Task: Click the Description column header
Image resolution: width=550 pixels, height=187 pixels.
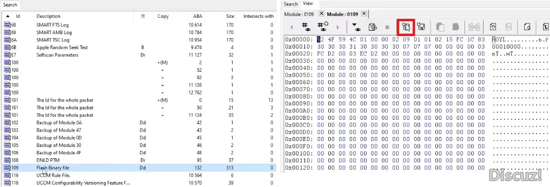Action: 49,16
